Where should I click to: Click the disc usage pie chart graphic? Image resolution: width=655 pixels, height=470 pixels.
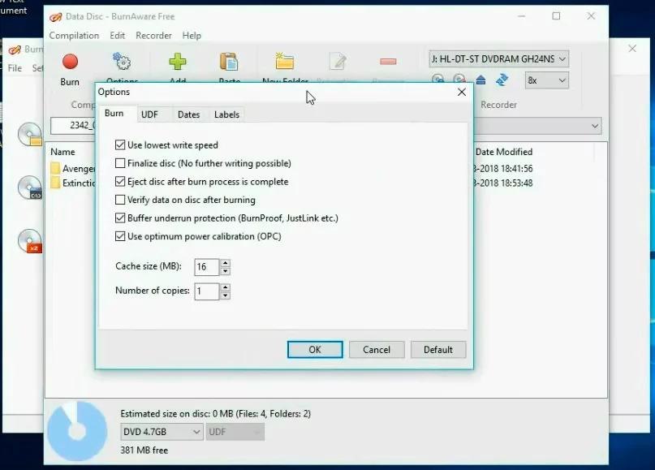click(77, 431)
